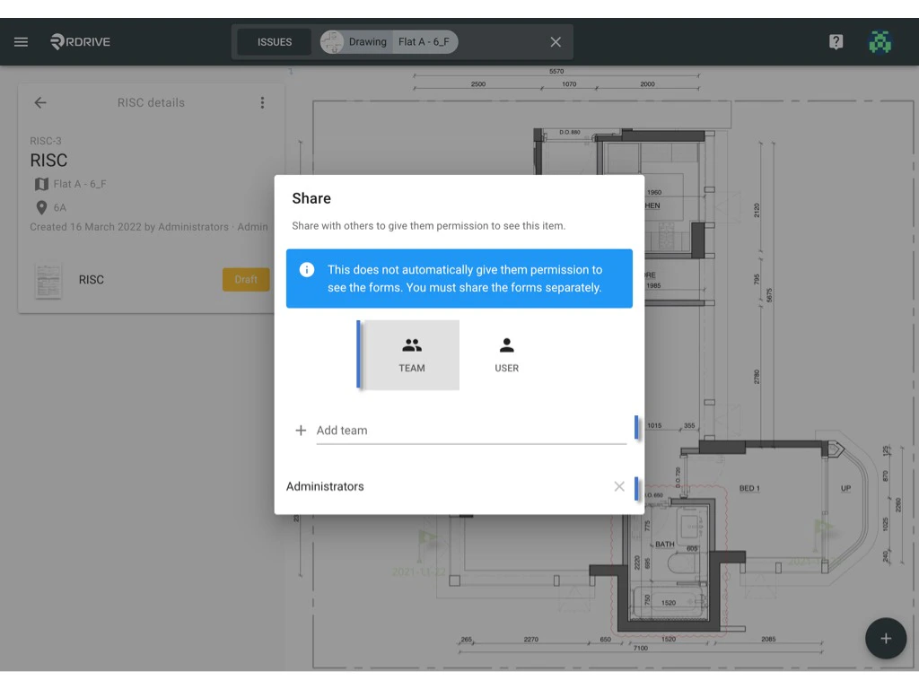This screenshot has height=689, width=919.
Task: Open the help question mark icon
Action: click(836, 41)
